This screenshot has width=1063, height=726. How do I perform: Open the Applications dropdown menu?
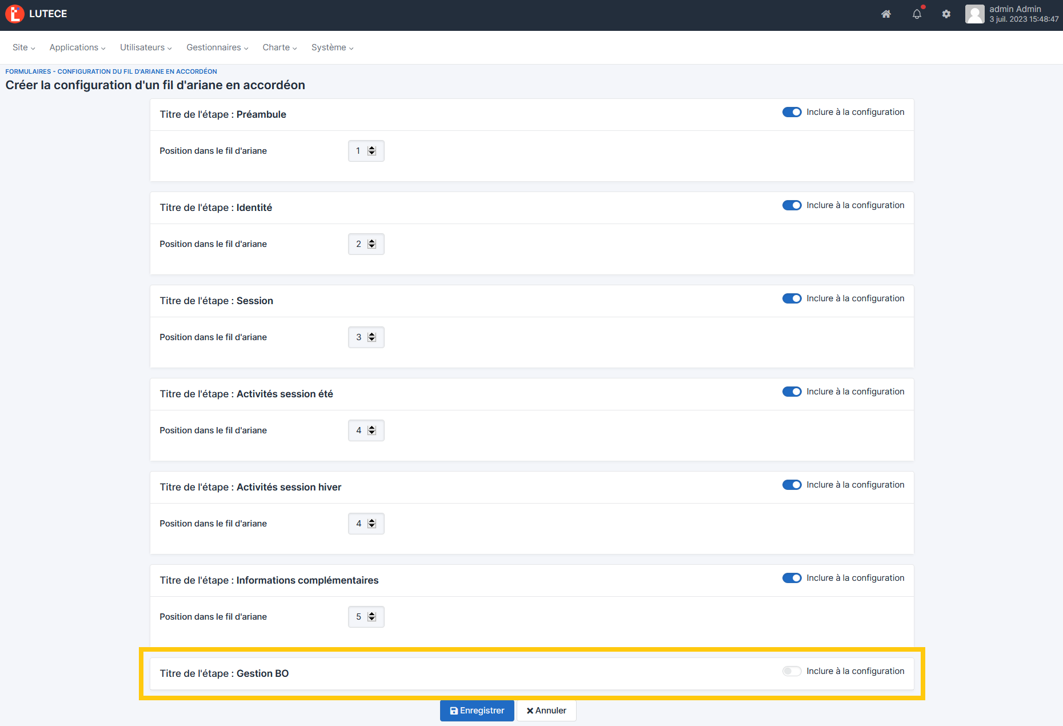click(77, 47)
